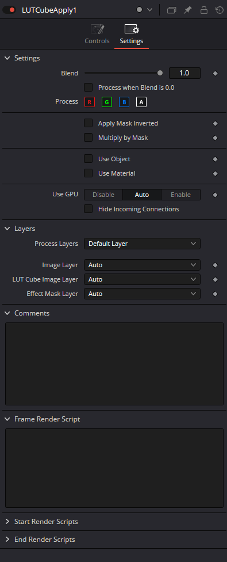Pin the LUTCubeApply1 inspector
The height and width of the screenshot is (562, 227).
click(x=188, y=10)
